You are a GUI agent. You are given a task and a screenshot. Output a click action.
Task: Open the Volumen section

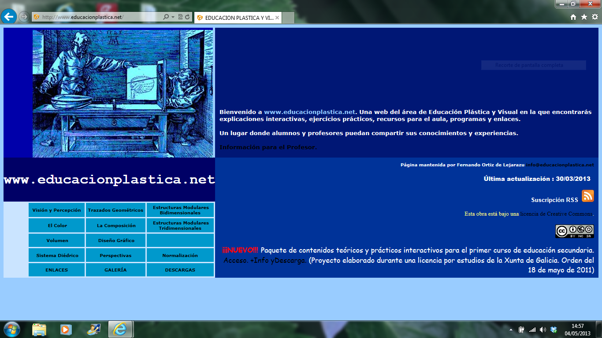click(56, 240)
